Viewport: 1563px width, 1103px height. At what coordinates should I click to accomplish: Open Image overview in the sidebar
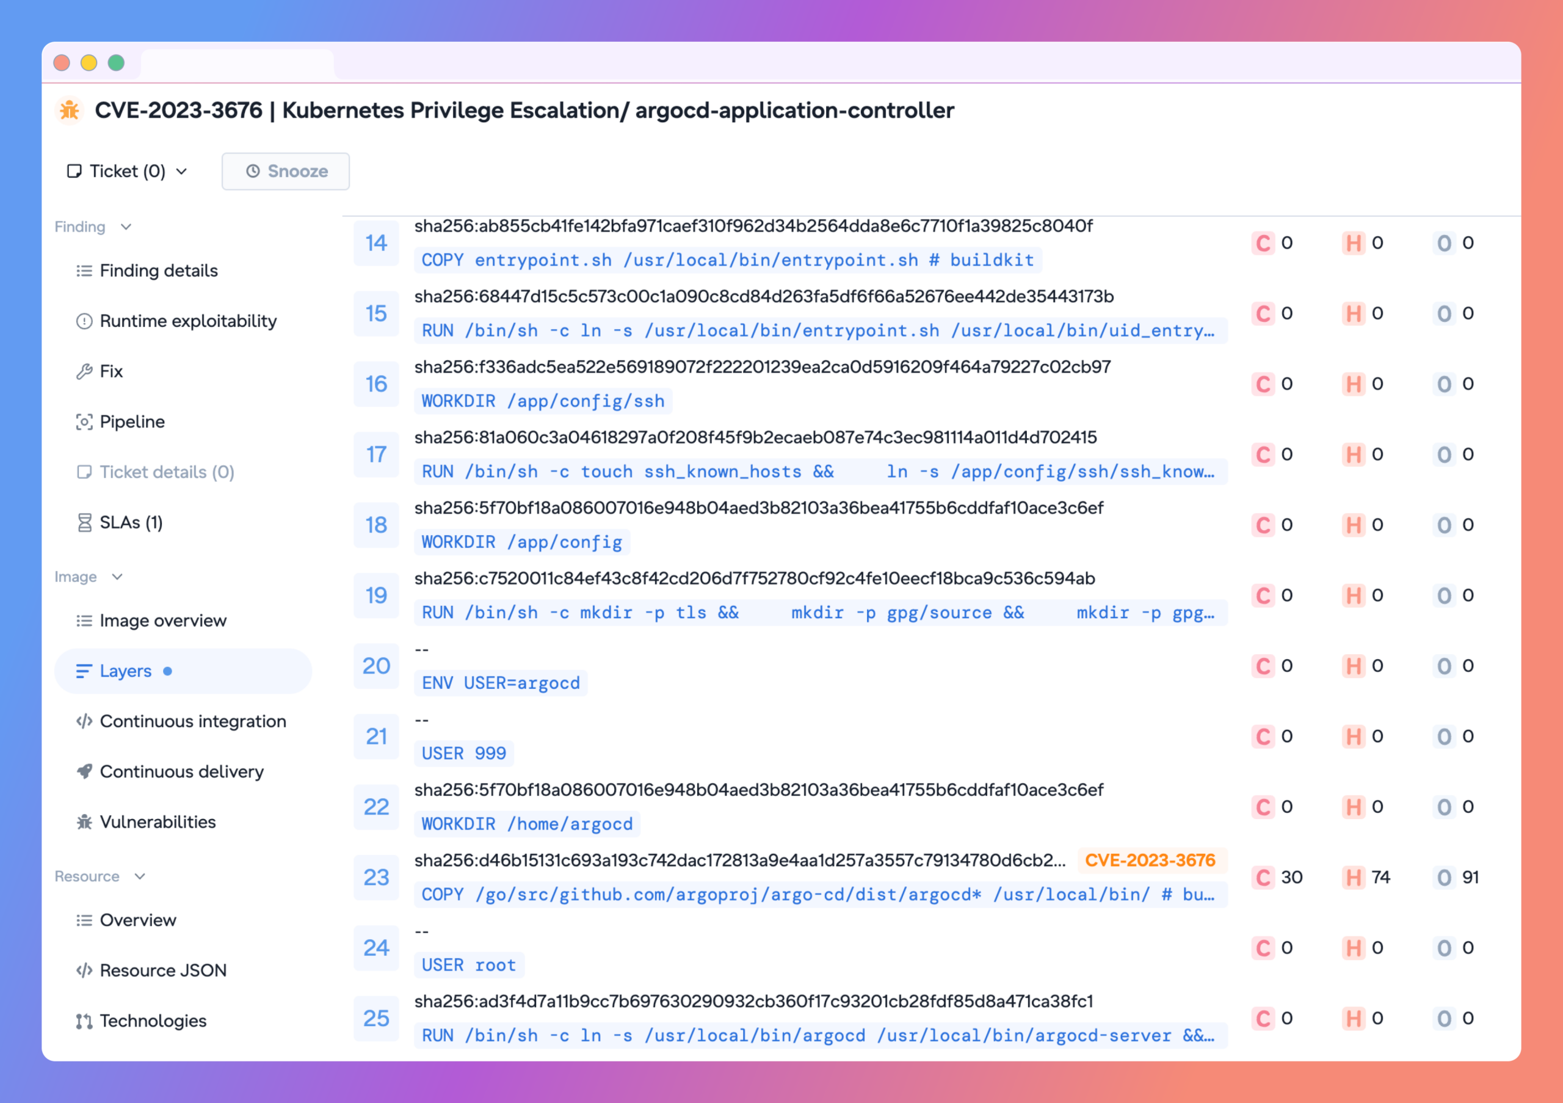(164, 621)
